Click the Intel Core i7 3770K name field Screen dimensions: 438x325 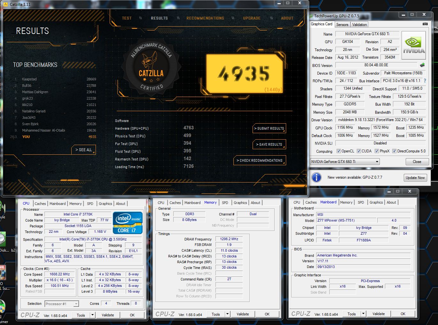click(78, 214)
